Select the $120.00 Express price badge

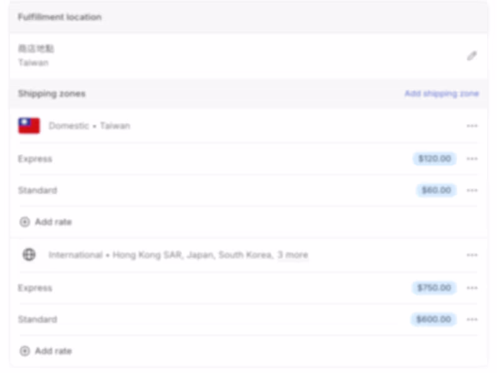pos(434,159)
